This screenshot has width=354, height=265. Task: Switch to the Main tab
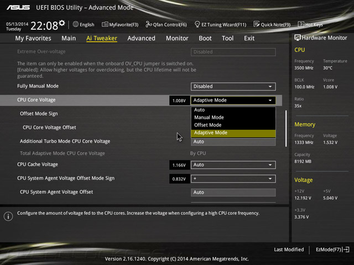pos(69,38)
